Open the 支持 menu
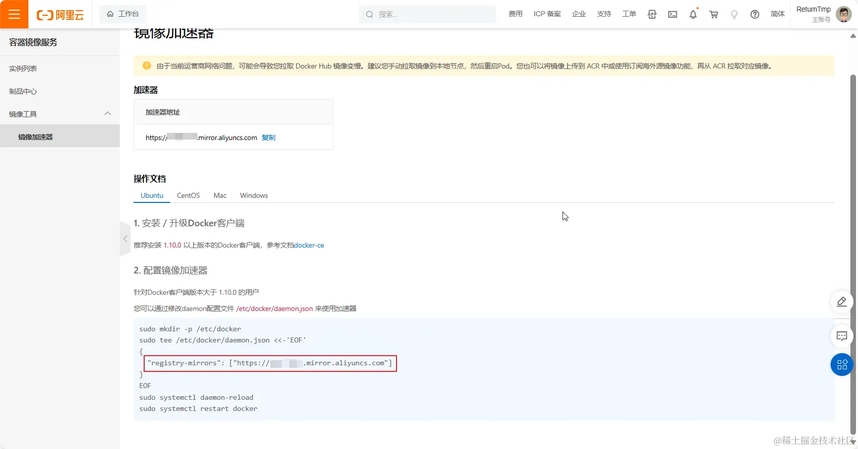Image resolution: width=858 pixels, height=449 pixels. pos(604,14)
